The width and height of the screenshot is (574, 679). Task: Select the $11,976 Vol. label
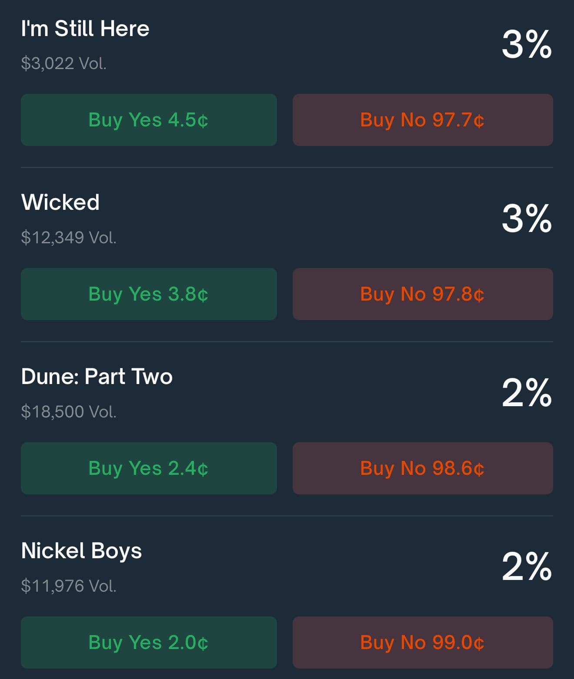point(69,586)
